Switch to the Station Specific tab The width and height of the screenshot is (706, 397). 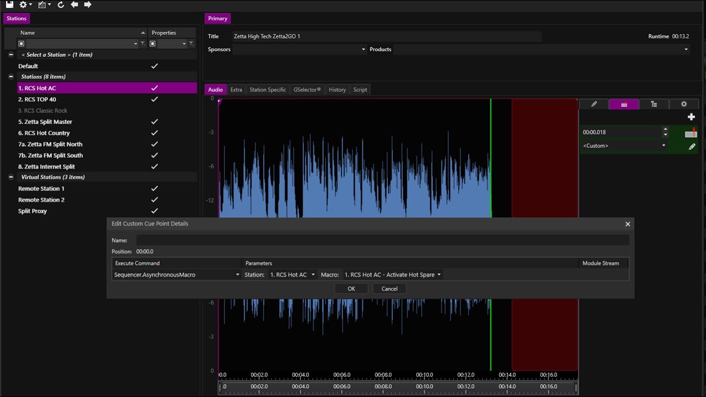pos(268,90)
